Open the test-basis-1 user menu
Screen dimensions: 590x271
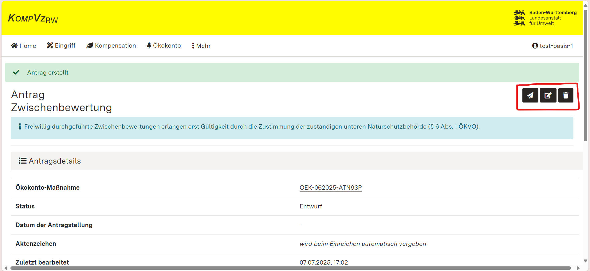click(x=553, y=46)
